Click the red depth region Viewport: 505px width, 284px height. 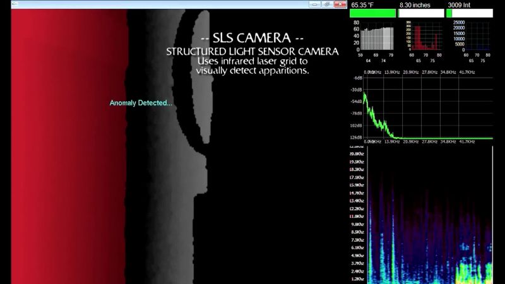pyautogui.click(x=69, y=146)
